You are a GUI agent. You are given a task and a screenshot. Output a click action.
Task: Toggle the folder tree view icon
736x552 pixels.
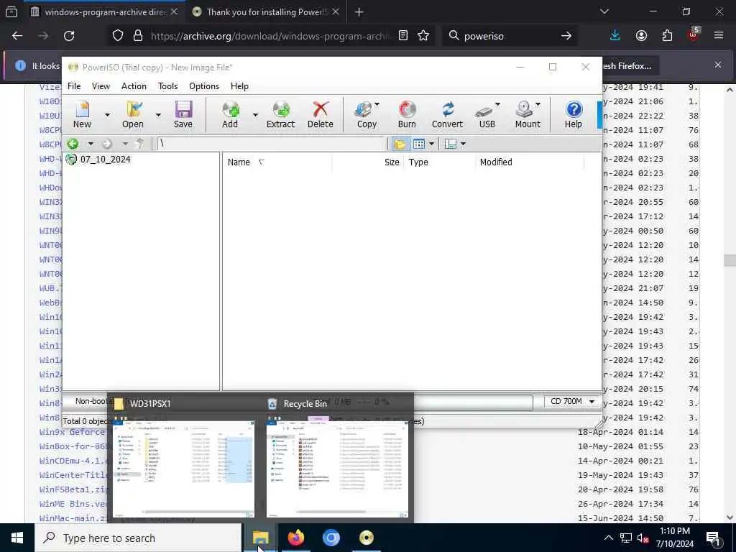(400, 144)
